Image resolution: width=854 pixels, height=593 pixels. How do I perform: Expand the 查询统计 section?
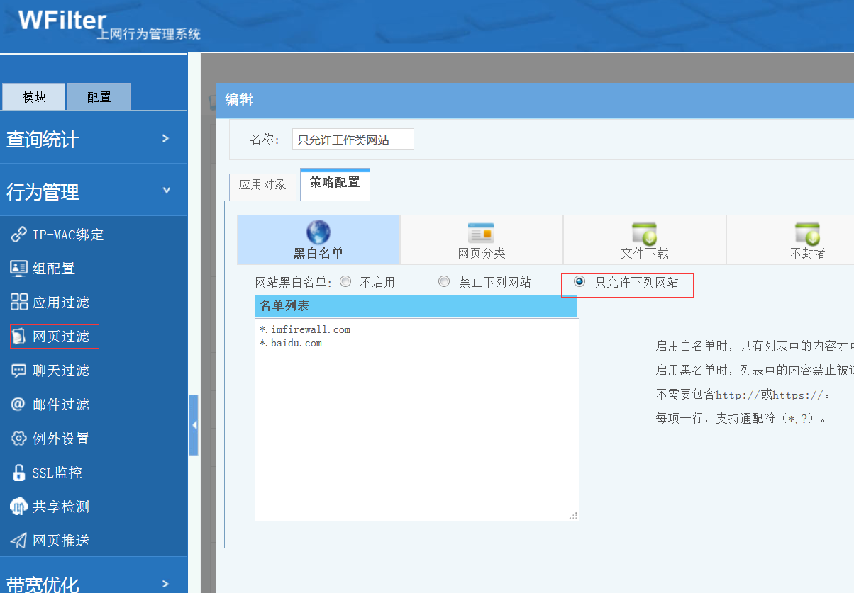pos(94,139)
